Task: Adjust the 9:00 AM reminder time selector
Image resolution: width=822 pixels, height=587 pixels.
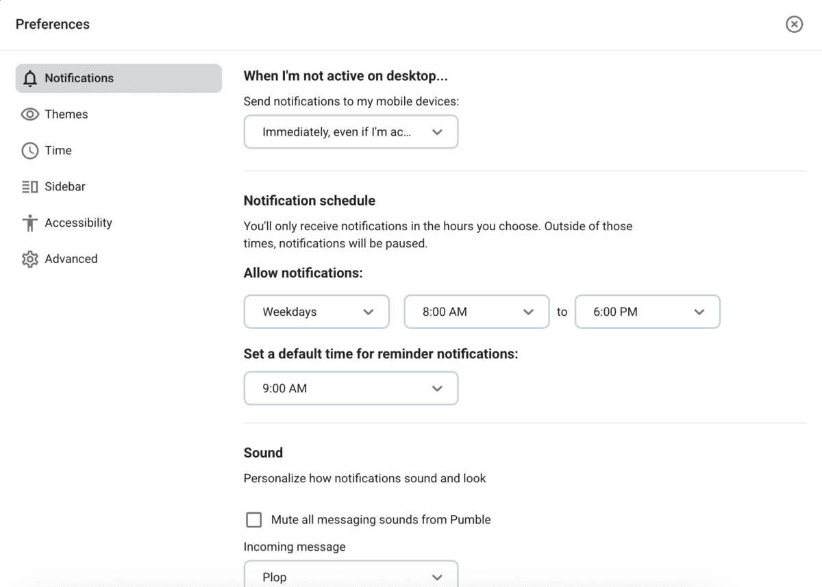Action: point(351,388)
